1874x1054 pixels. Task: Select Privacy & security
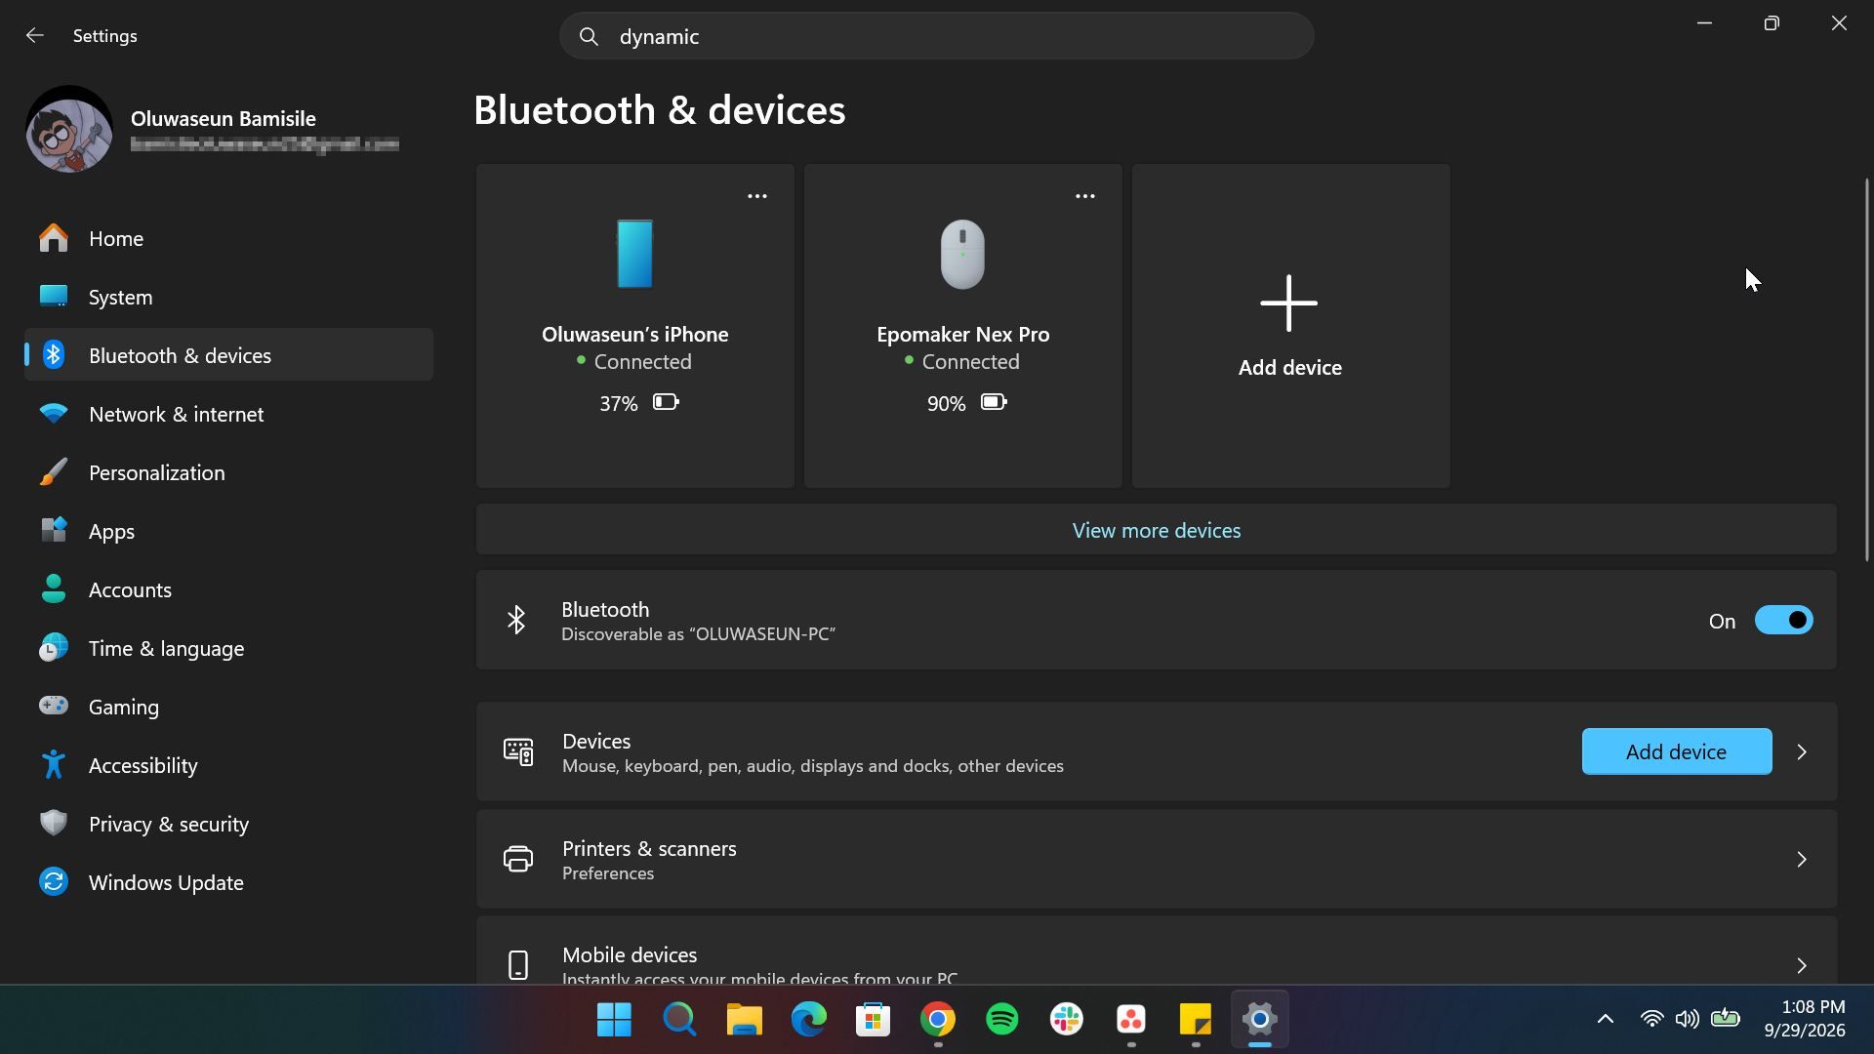tap(228, 824)
